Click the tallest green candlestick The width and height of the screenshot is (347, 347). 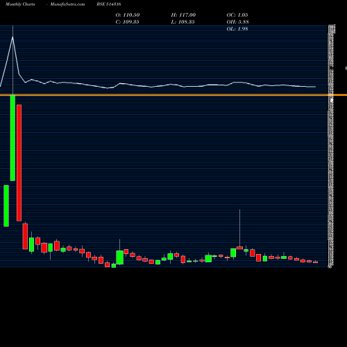[12, 138]
